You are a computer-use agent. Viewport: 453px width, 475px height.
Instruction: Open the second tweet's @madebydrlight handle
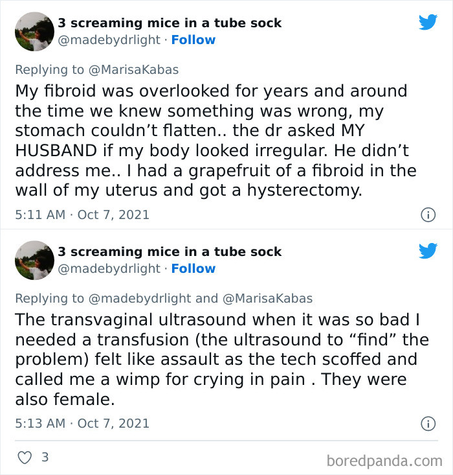(109, 269)
